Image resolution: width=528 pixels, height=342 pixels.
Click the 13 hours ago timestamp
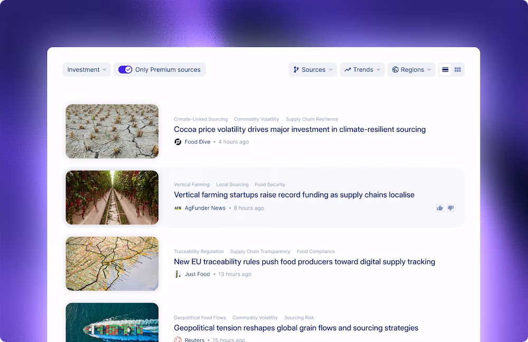coord(235,274)
